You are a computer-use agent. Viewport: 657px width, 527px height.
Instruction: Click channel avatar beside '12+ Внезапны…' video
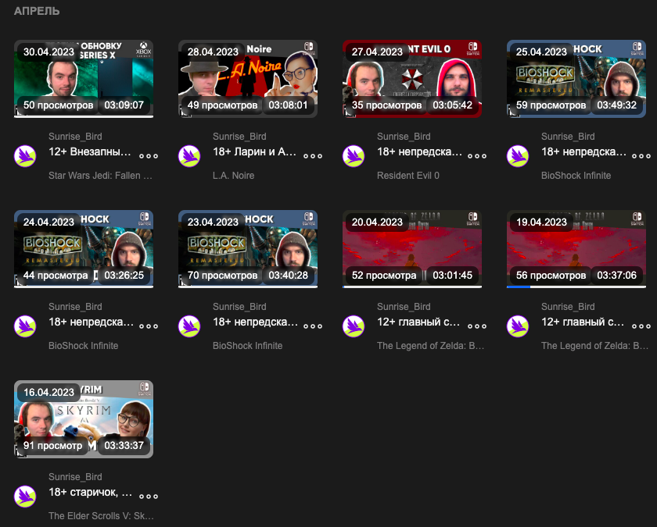coord(25,156)
